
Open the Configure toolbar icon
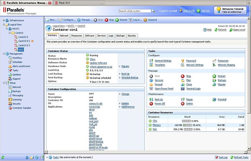[x=61, y=20]
